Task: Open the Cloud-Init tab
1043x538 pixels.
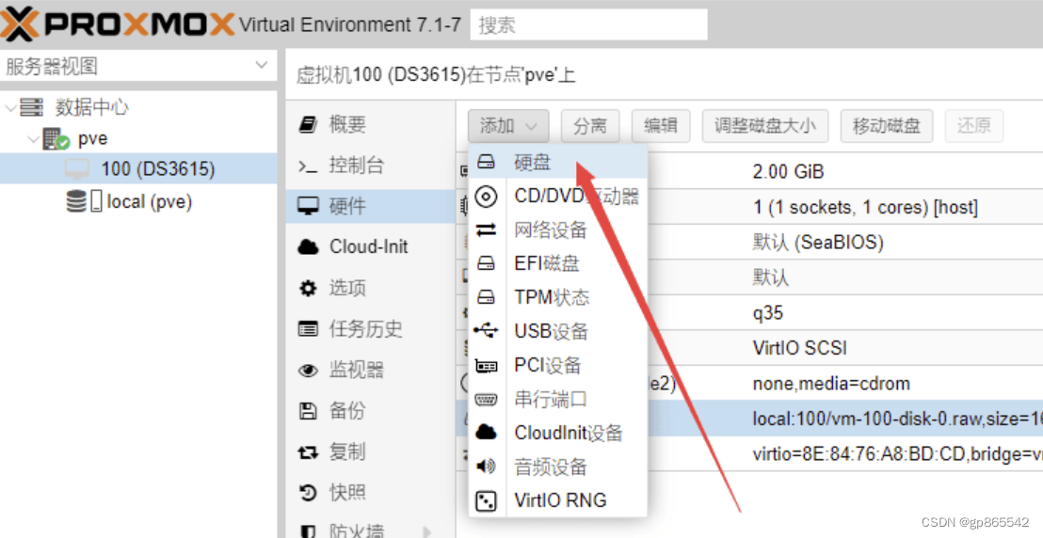Action: click(371, 246)
